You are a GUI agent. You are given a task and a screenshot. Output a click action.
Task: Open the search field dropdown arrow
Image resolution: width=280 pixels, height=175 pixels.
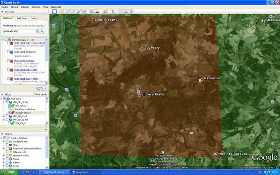click(x=37, y=31)
